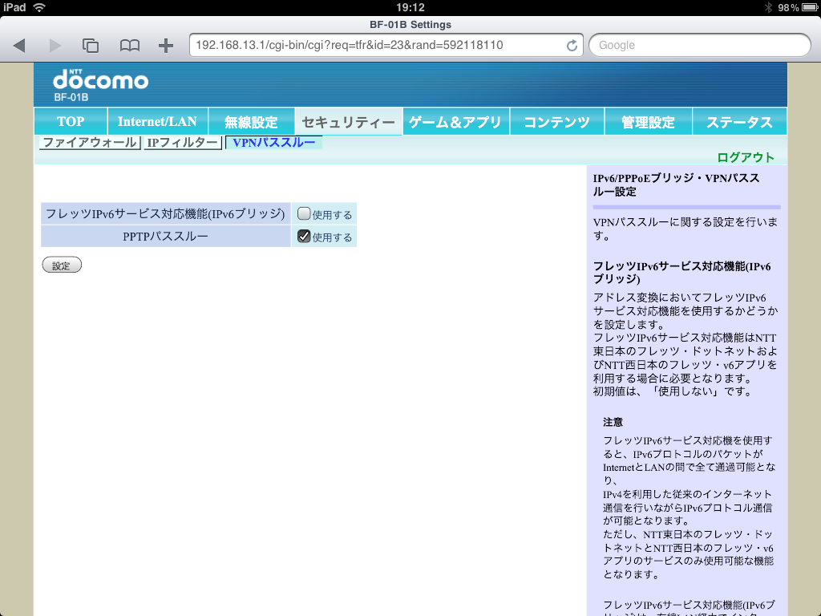
Task: Click the 注意 heading in help panel
Action: point(613,422)
